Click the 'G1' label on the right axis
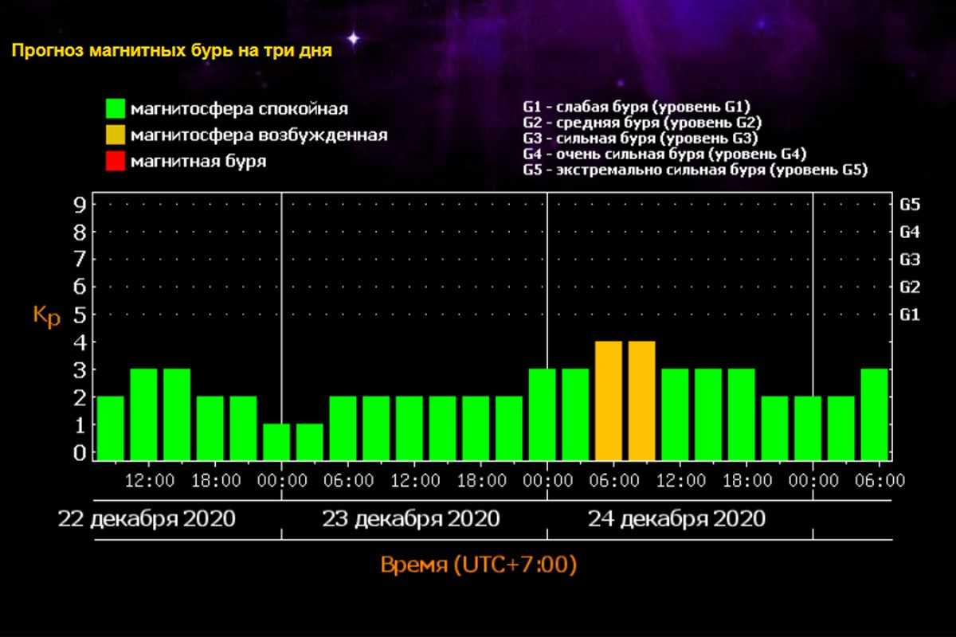956x637 pixels. [x=910, y=315]
